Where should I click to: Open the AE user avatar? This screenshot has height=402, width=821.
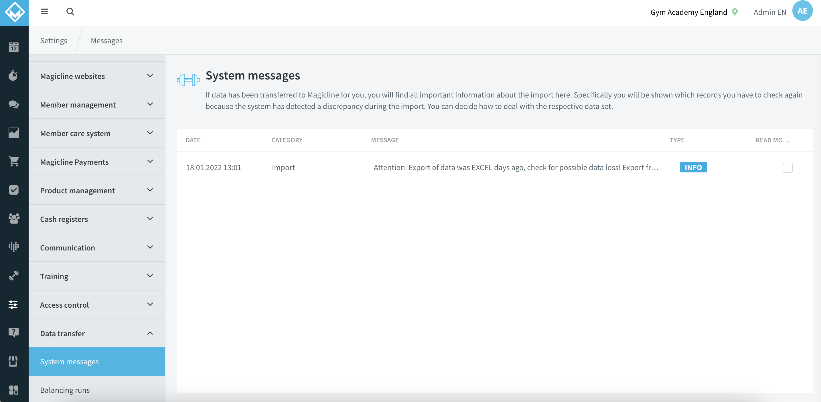point(802,11)
